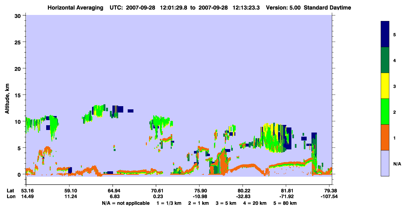This screenshot has height=212, width=414.
Task: Click the '3 = 5 km' legend text
Action: tap(227, 203)
